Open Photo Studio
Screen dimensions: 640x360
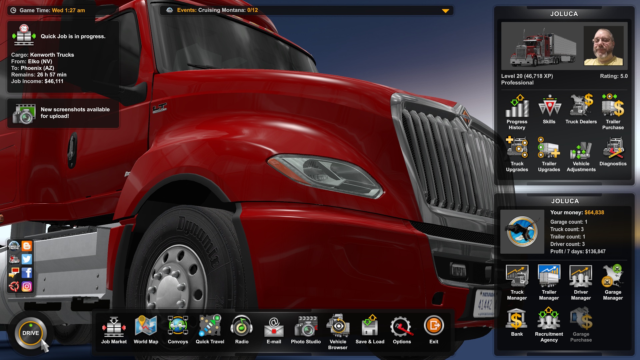click(x=306, y=327)
